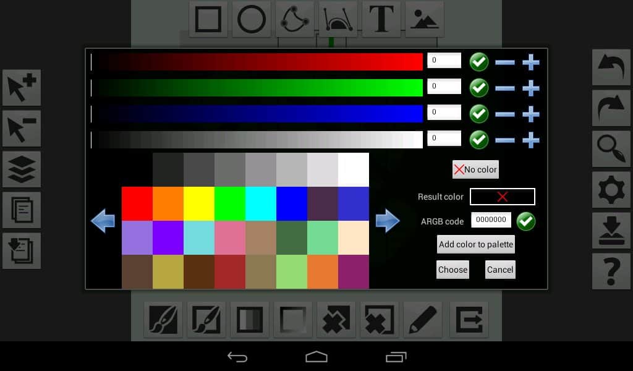Confirm the green value with checkmark
This screenshot has width=633, height=371.
point(478,88)
